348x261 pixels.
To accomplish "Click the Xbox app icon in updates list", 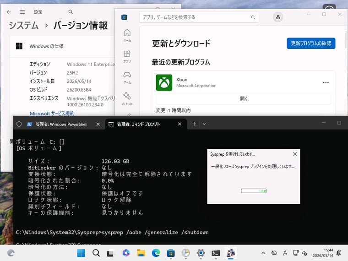I will (164, 82).
